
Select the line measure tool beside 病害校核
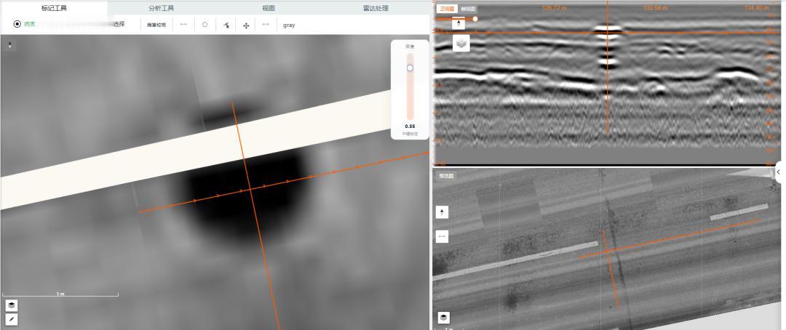click(x=183, y=24)
